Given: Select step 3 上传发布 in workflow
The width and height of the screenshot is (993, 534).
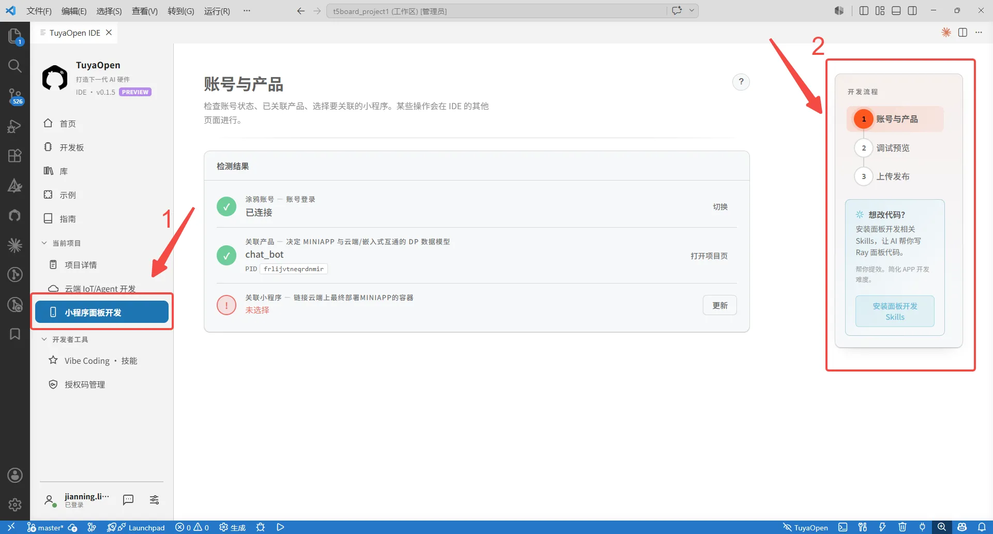Looking at the screenshot, I should 882,176.
